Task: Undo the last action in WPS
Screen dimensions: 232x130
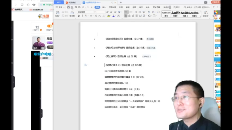Action: tap(83, 7)
